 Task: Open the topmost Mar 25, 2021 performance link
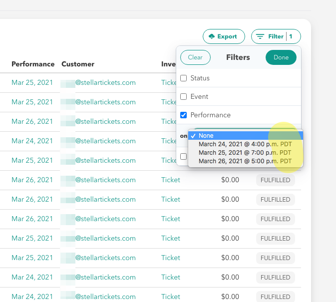32,82
